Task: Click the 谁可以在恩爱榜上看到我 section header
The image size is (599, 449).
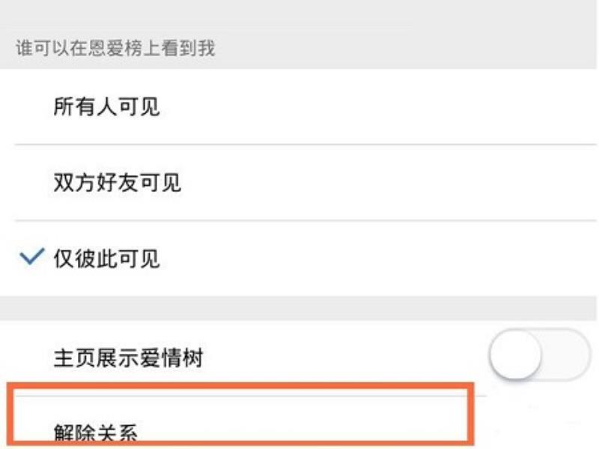Action: (115, 49)
